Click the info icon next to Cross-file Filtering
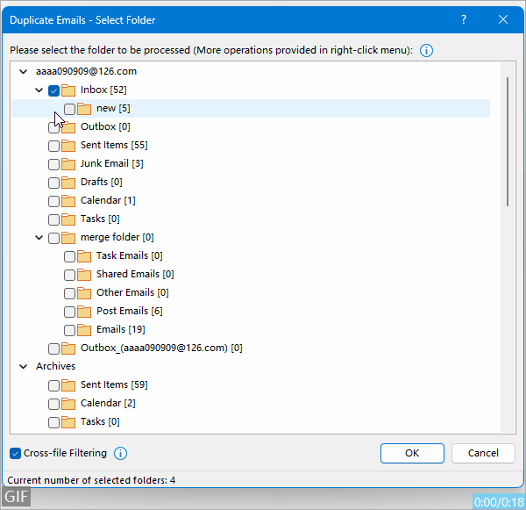This screenshot has height=510, width=526. pyautogui.click(x=121, y=454)
